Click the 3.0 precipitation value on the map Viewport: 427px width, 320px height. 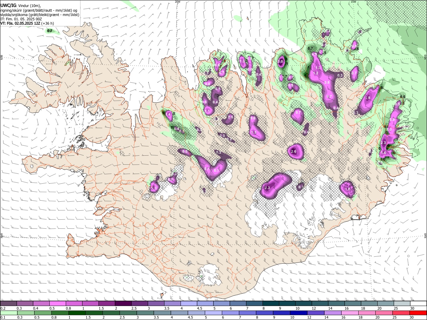pyautogui.click(x=280, y=62)
